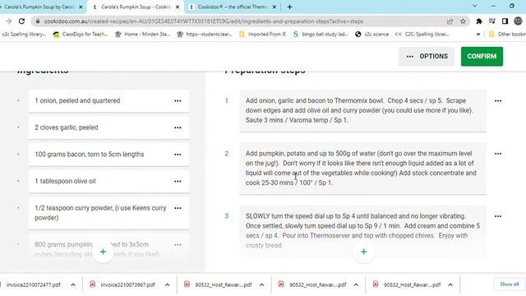Expand menu for last 90532_Host_Rewar pdf download

click(x=450, y=284)
